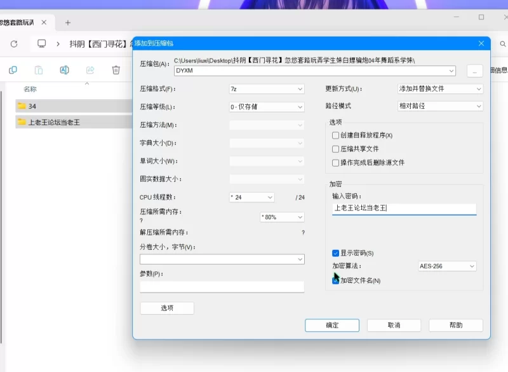This screenshot has width=508, height=372.
Task: Minimize the Explorer window
Action: tap(457, 17)
